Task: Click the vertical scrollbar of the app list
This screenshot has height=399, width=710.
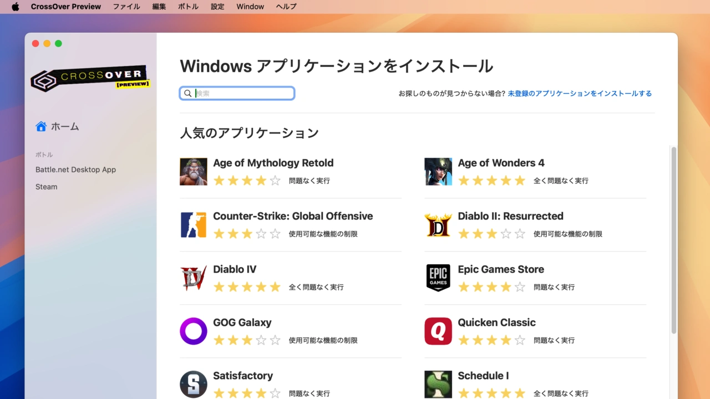Action: click(x=673, y=239)
